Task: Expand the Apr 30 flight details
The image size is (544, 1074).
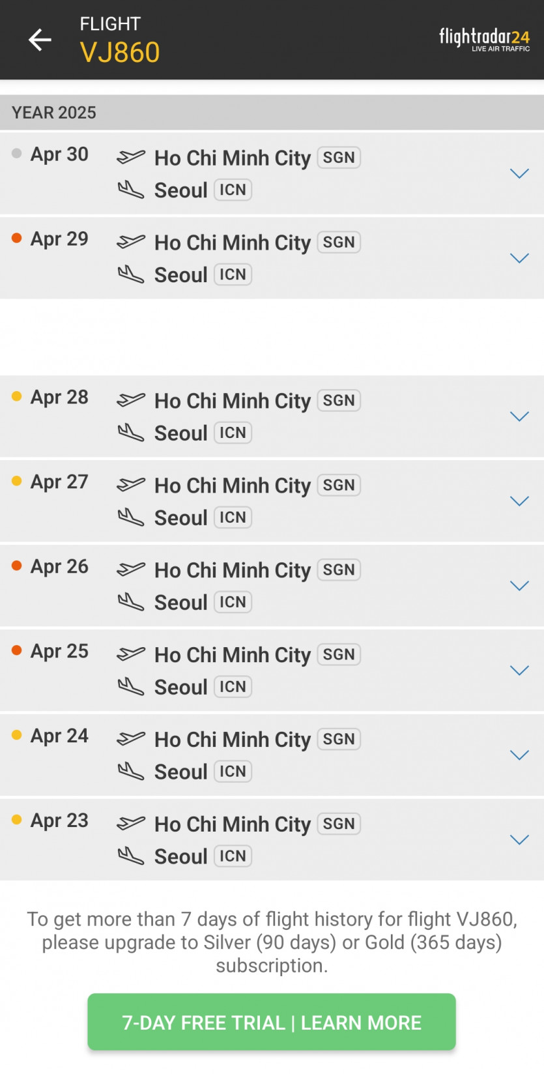Action: 519,173
